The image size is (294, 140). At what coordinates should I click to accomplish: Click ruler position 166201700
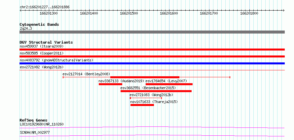tap(209, 13)
